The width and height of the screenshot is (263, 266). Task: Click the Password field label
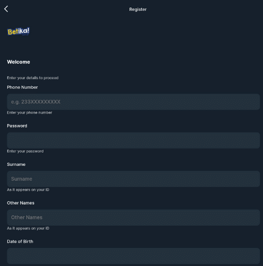tap(17, 126)
